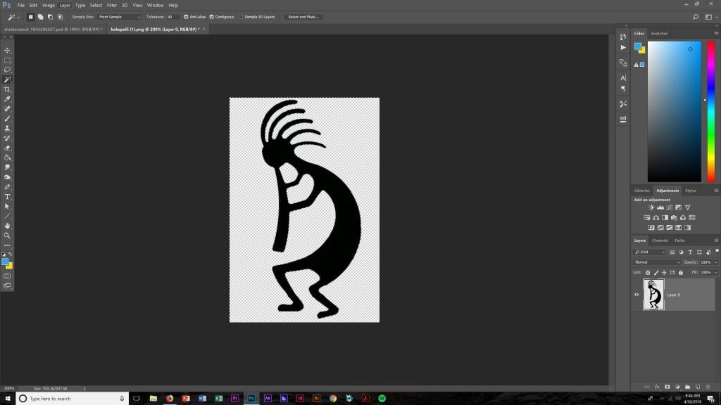Viewport: 721px width, 405px height.
Task: Open the Image menu
Action: [x=49, y=6]
